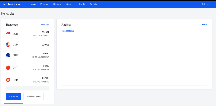Click the European Union flag icon
Image resolution: width=217 pixels, height=106 pixels.
point(8,55)
